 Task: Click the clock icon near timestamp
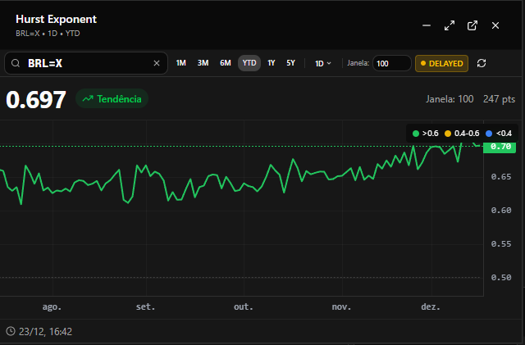click(x=11, y=331)
